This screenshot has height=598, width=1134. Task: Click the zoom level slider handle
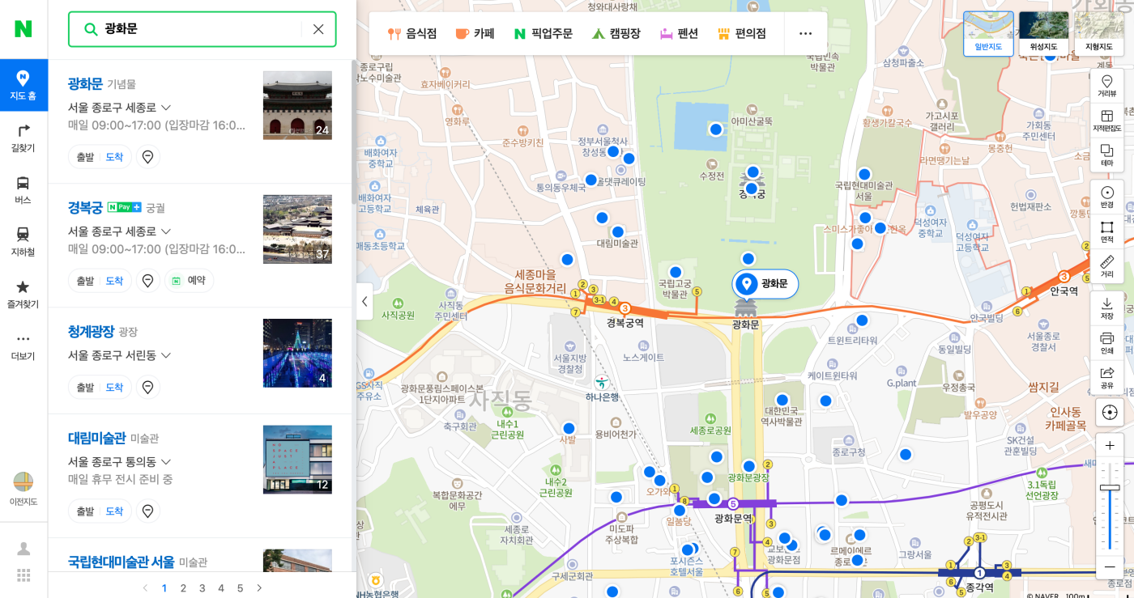tap(1109, 487)
